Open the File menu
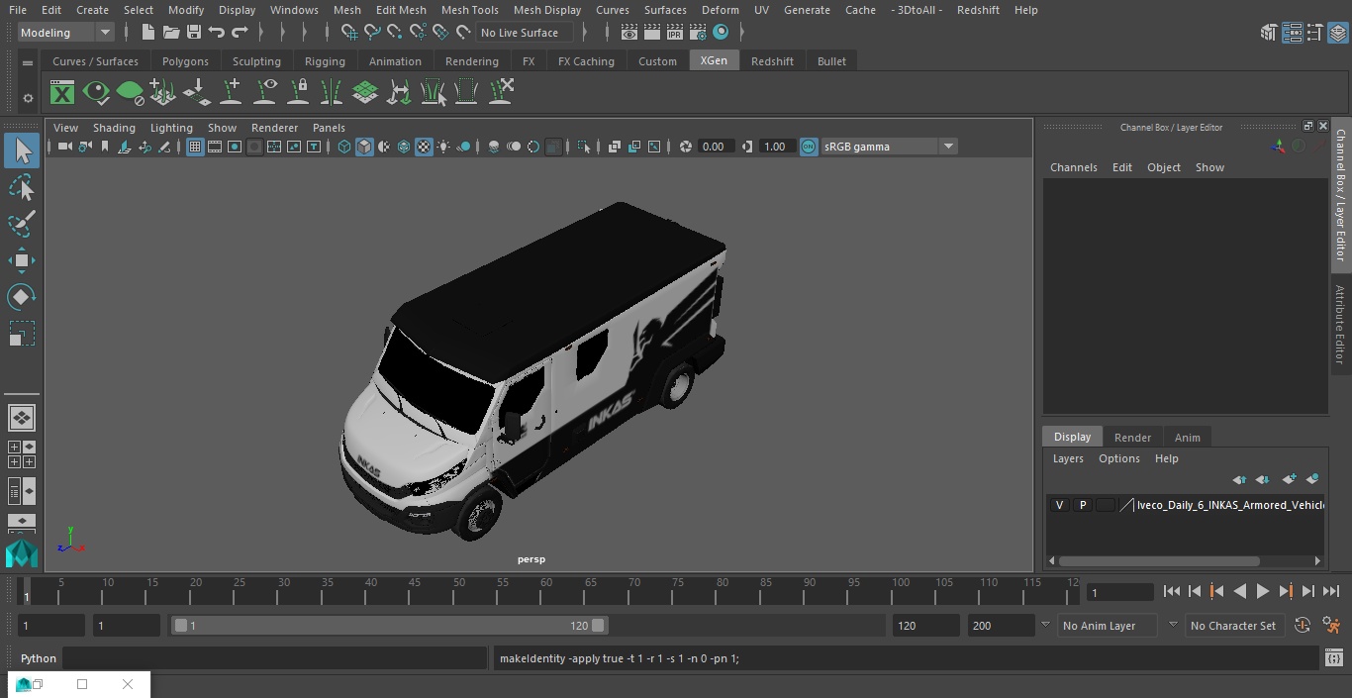The height and width of the screenshot is (698, 1352). pos(18,10)
